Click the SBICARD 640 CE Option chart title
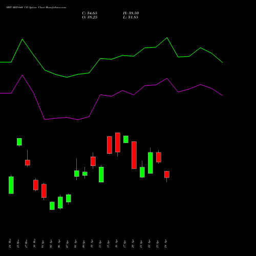The image size is (256, 256). tap(36, 8)
